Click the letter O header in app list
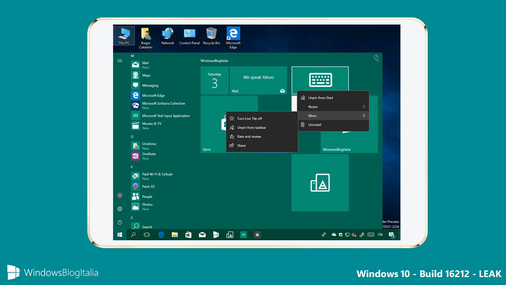The width and height of the screenshot is (506, 285). [132, 137]
